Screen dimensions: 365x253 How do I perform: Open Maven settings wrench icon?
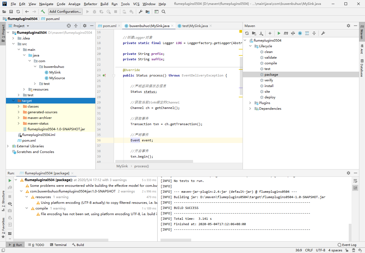pyautogui.click(x=323, y=33)
